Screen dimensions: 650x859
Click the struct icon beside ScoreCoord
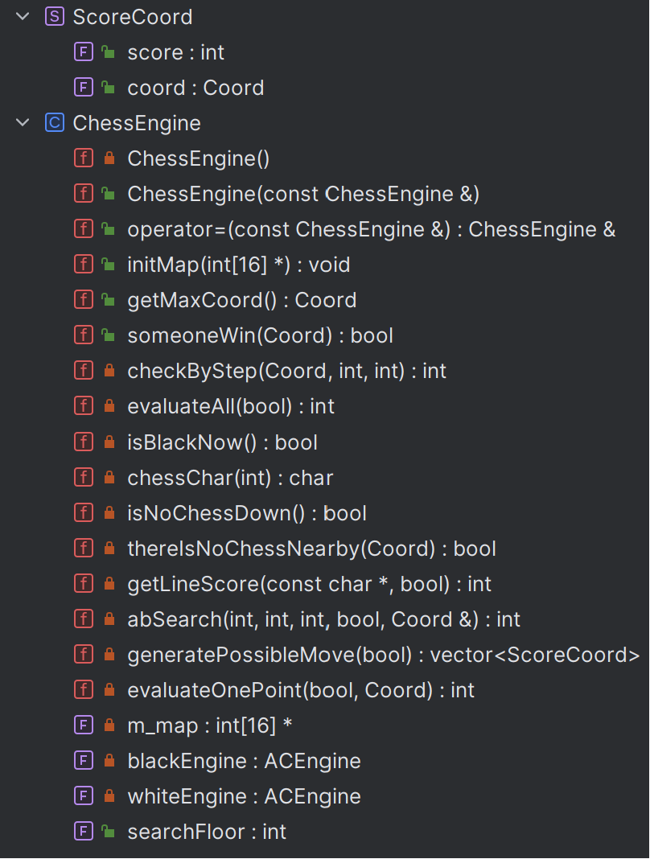tap(54, 16)
